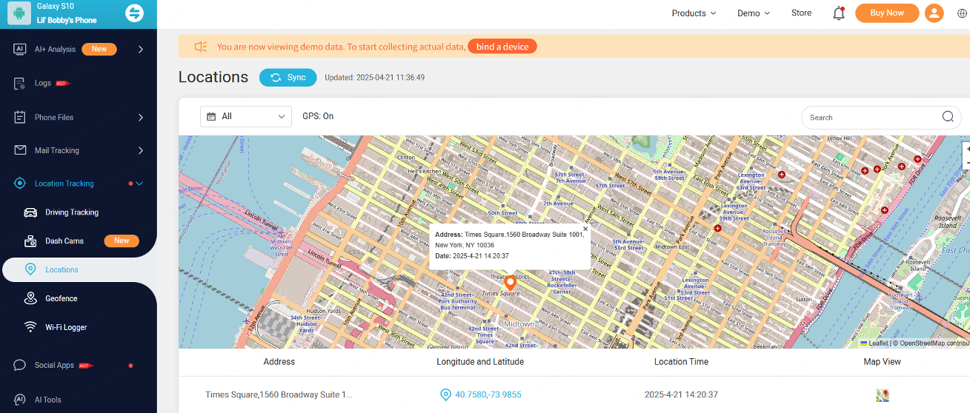
Task: Click the Sync button
Action: (288, 78)
